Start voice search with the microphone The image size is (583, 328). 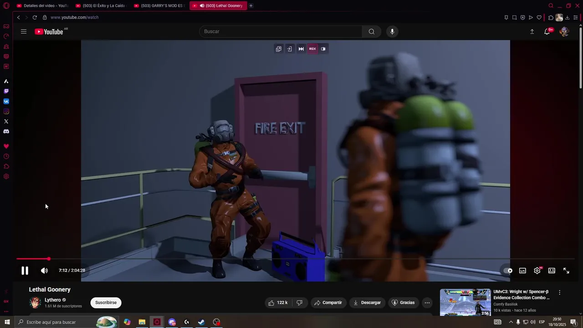coord(392,31)
